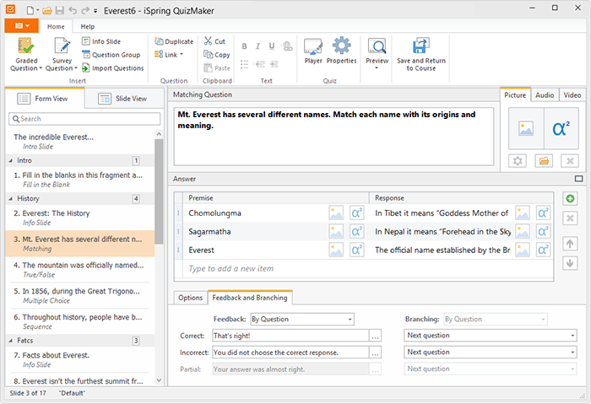Switch to Slide View

pyautogui.click(x=122, y=99)
